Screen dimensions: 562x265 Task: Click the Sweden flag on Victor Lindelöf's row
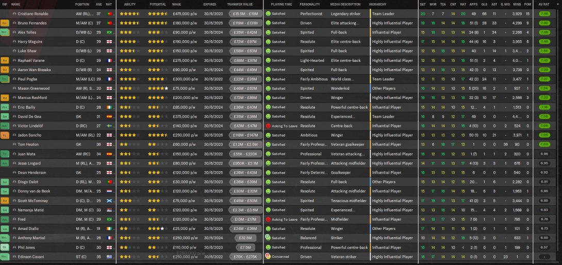pyautogui.click(x=109, y=126)
